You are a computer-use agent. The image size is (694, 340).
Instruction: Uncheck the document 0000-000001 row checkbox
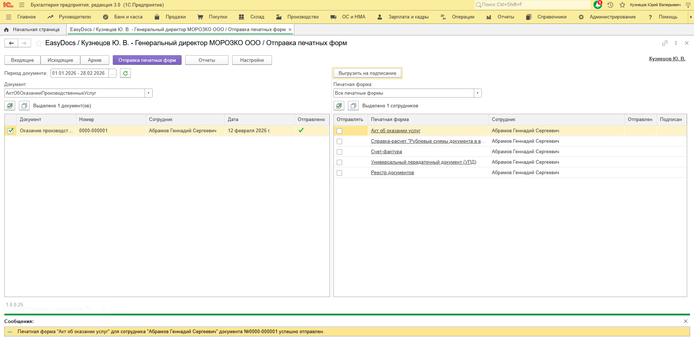tap(10, 131)
